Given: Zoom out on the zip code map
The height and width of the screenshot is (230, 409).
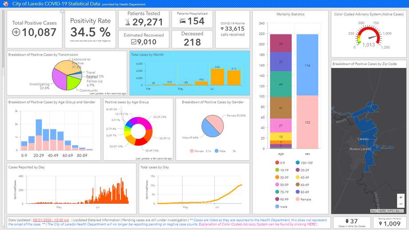Looking at the screenshot, I should point(401,204).
